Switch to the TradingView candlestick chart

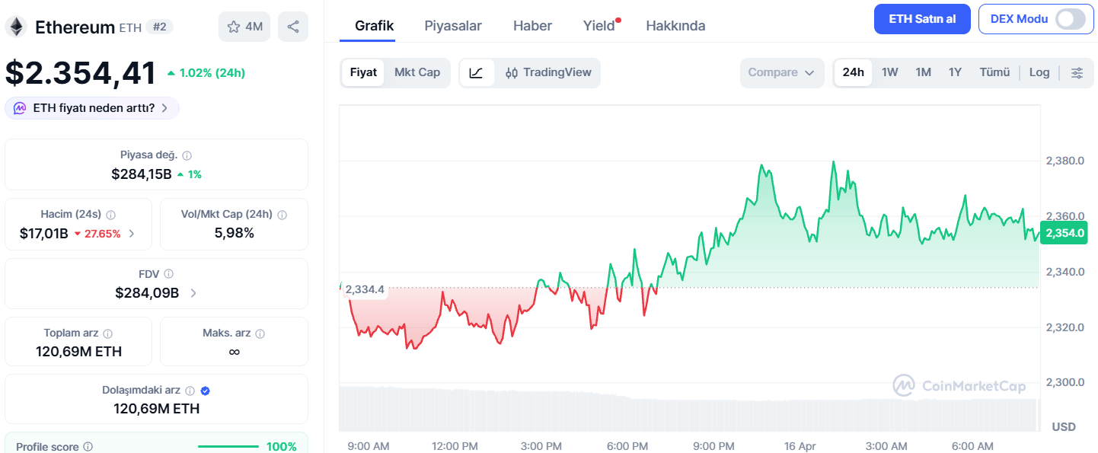[548, 73]
